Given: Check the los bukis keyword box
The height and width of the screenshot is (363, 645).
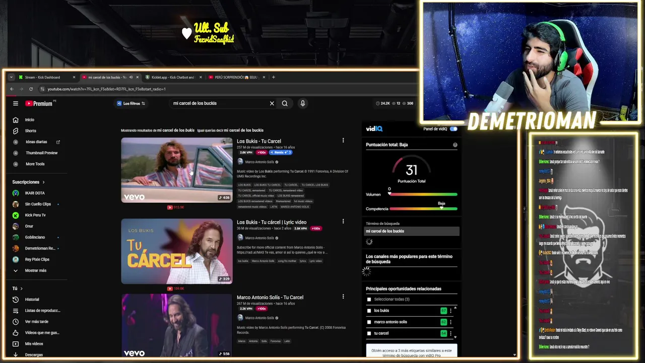Looking at the screenshot, I should tap(369, 311).
